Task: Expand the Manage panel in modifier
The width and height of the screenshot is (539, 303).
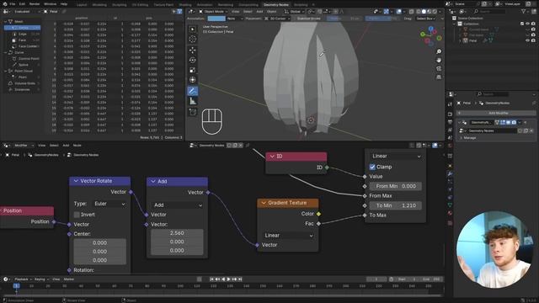Action: click(469, 138)
